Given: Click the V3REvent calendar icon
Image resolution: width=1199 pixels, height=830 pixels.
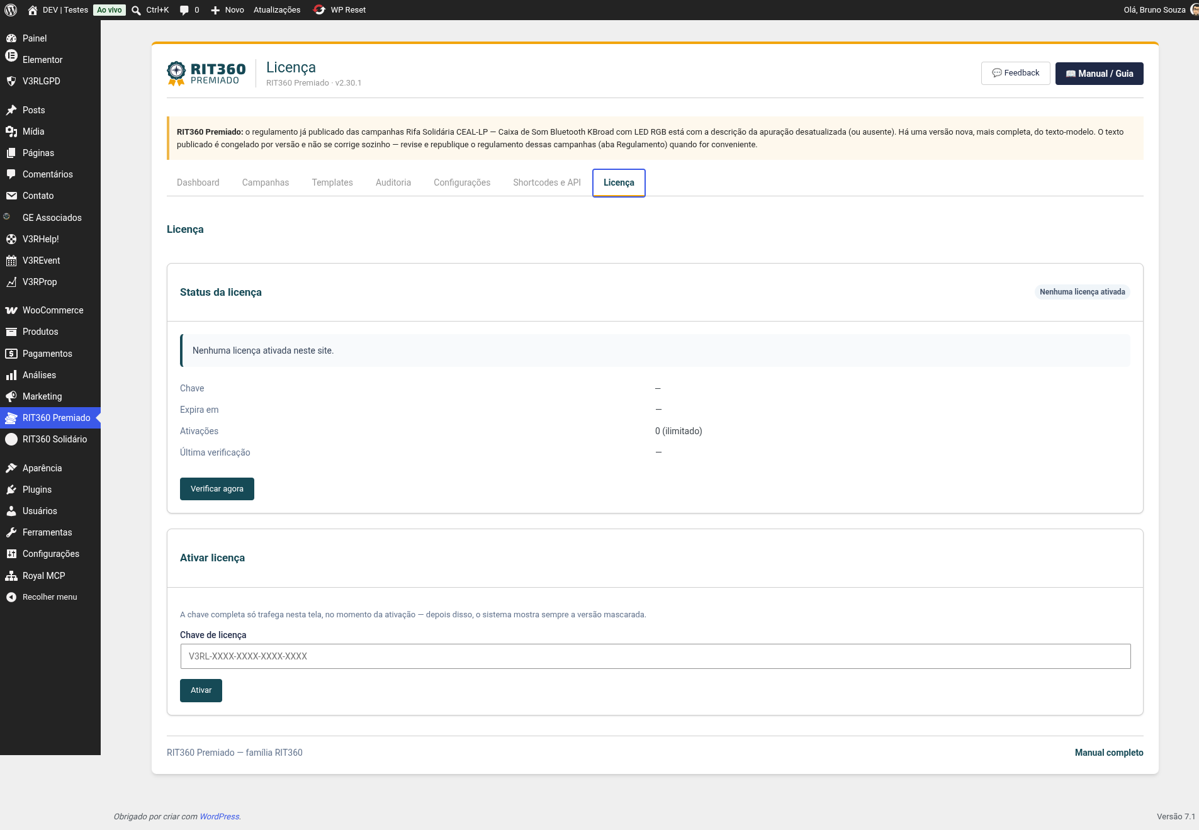Looking at the screenshot, I should click(11, 261).
